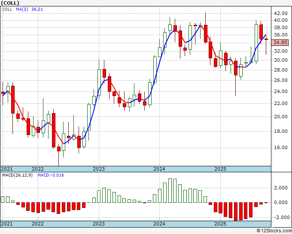
Task: Click the MA(3) indicator label
Action: pyautogui.click(x=22, y=9)
